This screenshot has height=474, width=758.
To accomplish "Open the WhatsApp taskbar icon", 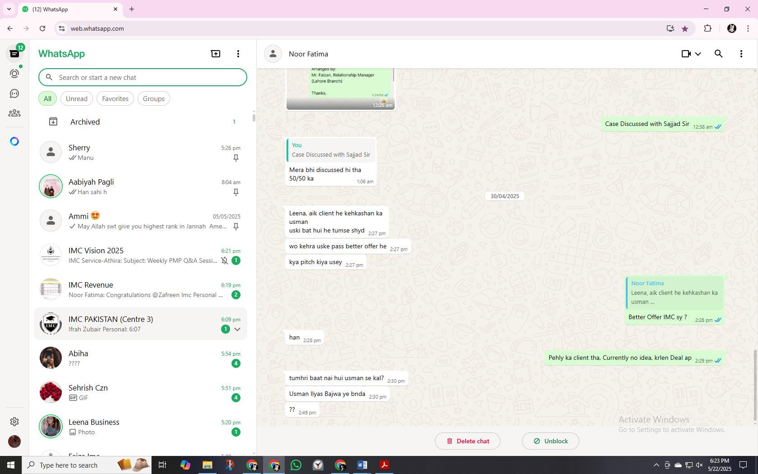I will point(296,465).
